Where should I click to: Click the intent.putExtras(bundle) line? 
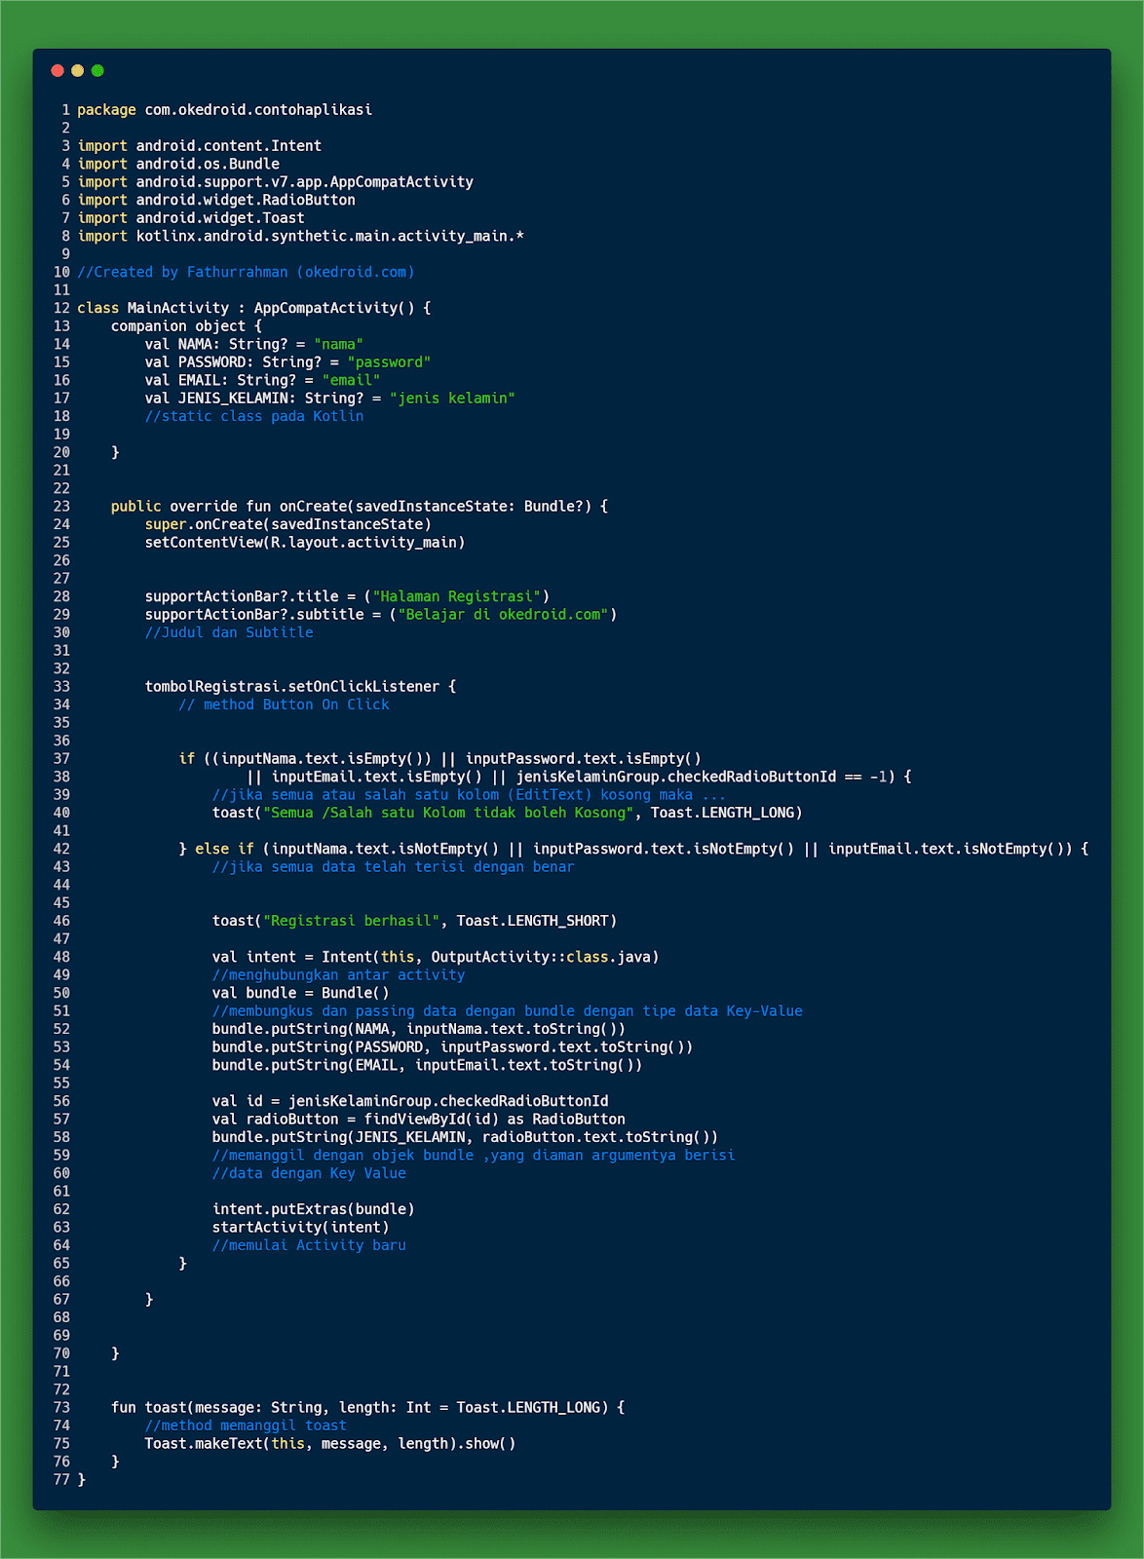[x=313, y=1209]
